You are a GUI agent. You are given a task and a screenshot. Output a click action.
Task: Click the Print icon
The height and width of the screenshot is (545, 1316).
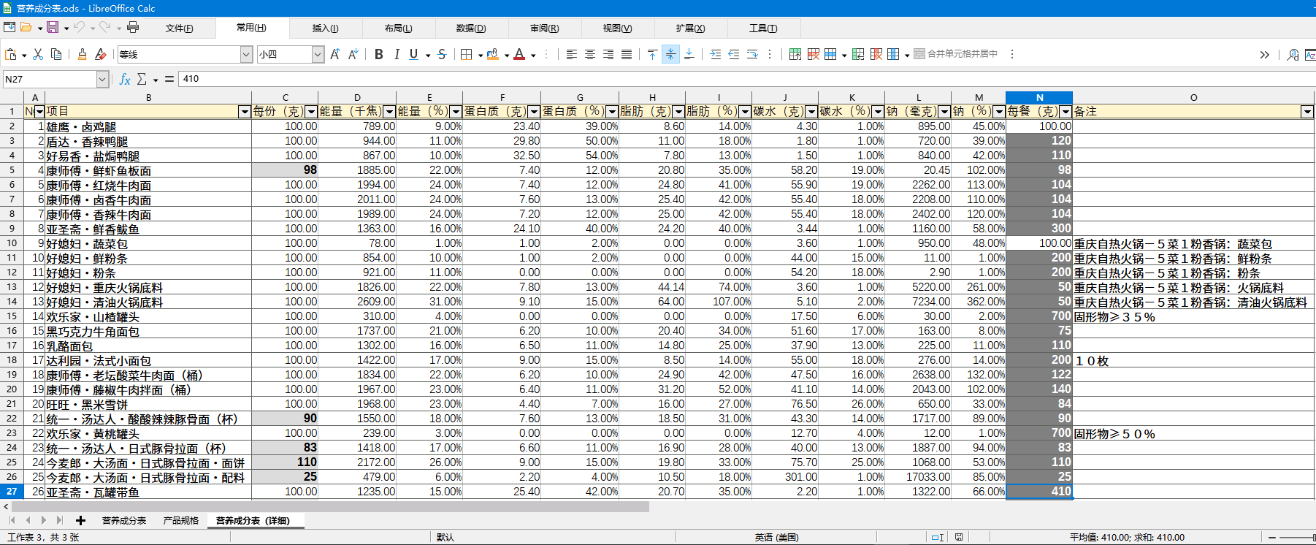tap(132, 27)
